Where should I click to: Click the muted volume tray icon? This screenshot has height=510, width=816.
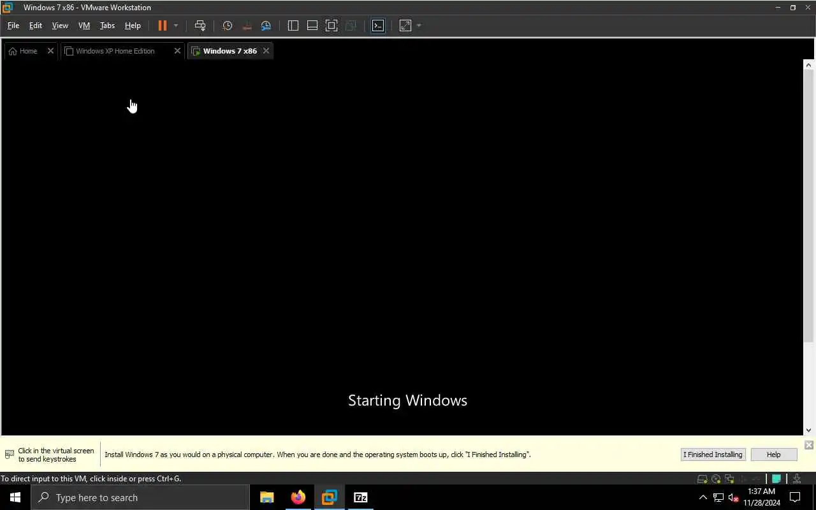click(x=734, y=497)
